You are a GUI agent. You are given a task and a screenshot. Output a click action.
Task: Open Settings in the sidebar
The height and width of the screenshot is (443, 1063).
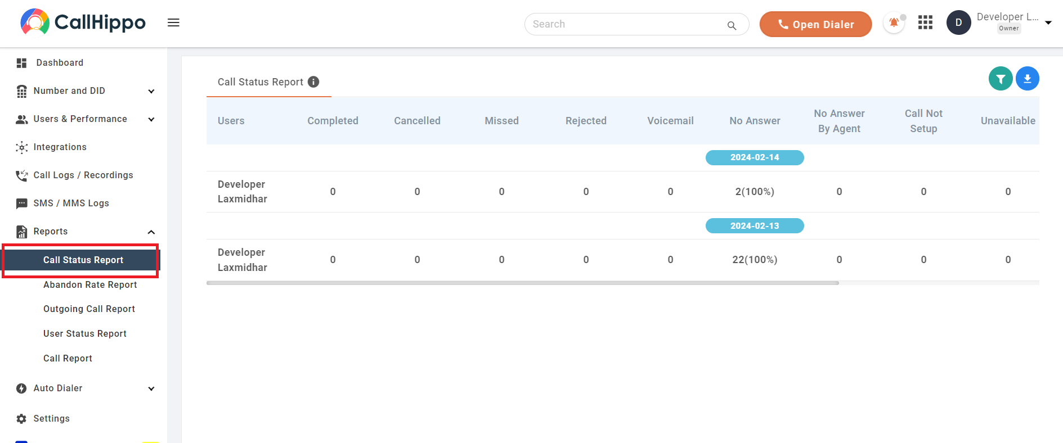(x=51, y=419)
